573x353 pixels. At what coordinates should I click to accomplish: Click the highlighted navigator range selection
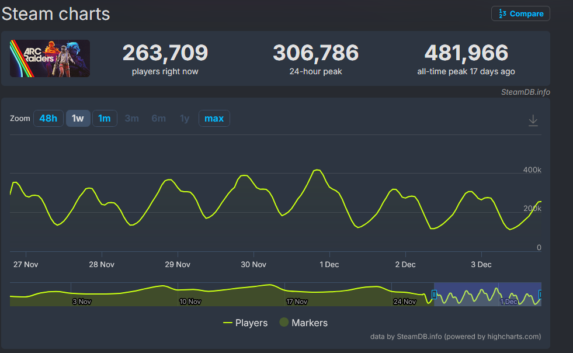point(488,294)
